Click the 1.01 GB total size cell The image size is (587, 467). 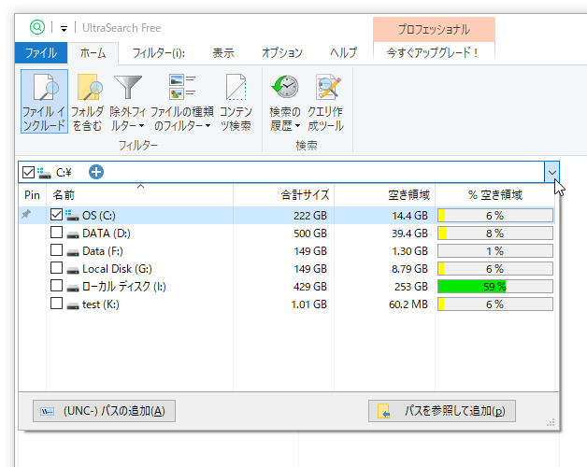[308, 304]
